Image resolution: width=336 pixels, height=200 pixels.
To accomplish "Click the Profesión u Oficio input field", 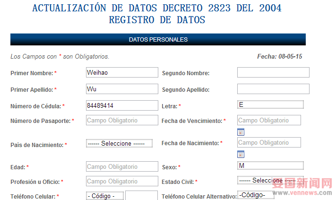I will point(122,181).
